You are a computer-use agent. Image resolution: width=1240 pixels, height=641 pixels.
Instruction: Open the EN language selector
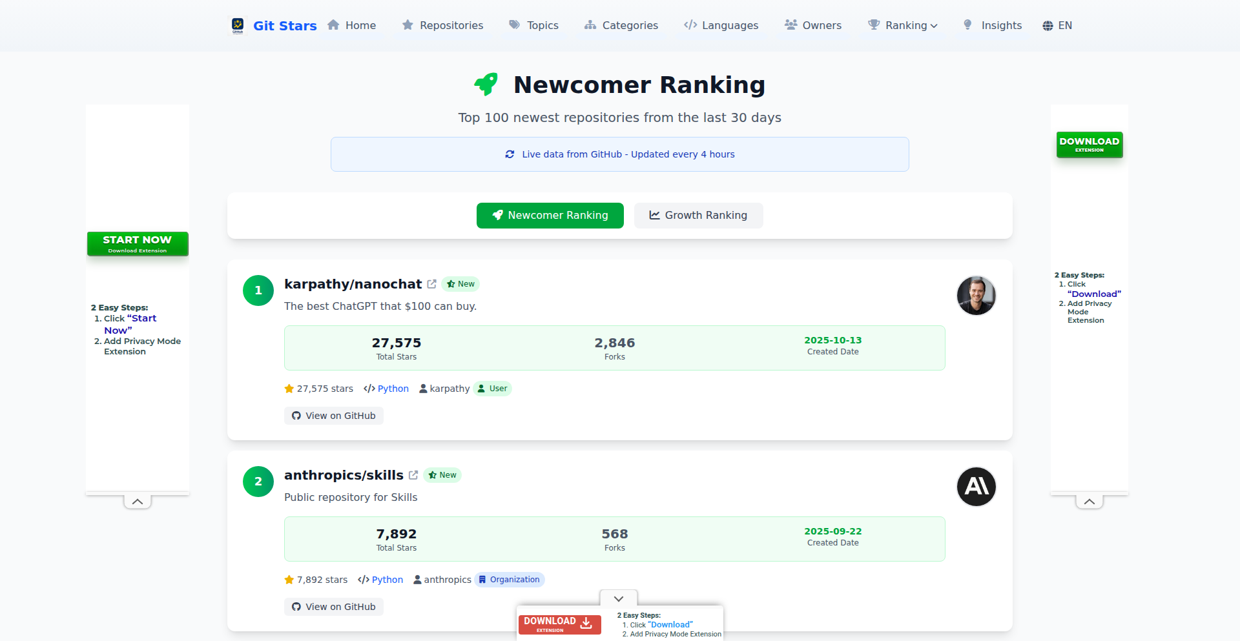click(x=1057, y=26)
